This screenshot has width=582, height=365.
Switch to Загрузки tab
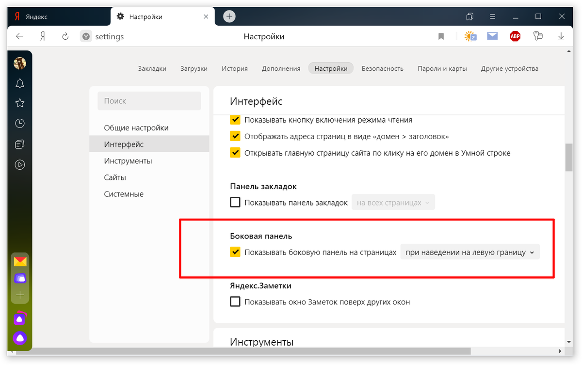pos(194,68)
